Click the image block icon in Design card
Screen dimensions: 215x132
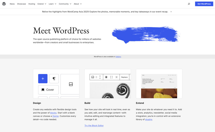[71, 84]
